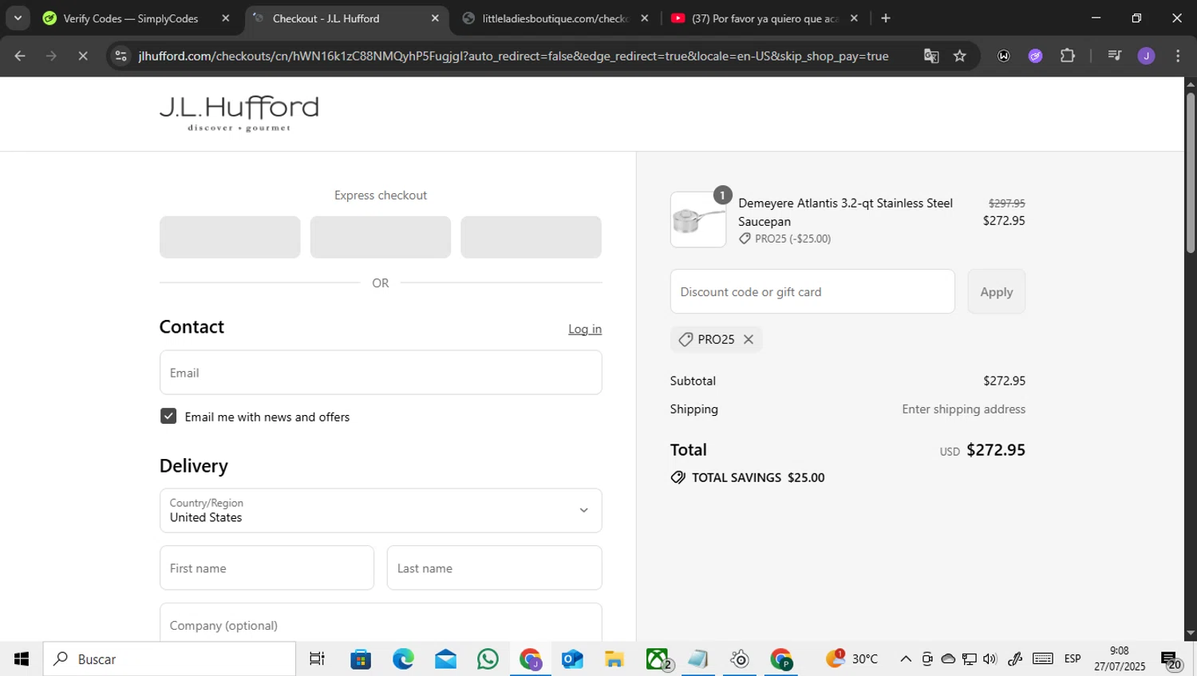Click middle express checkout button placeholder

coord(381,237)
